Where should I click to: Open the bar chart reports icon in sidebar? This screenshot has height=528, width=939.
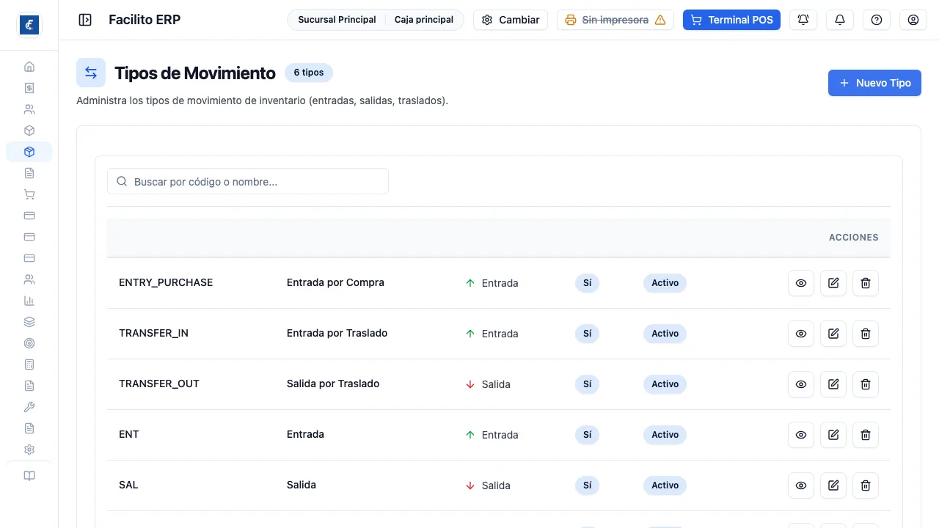29,301
